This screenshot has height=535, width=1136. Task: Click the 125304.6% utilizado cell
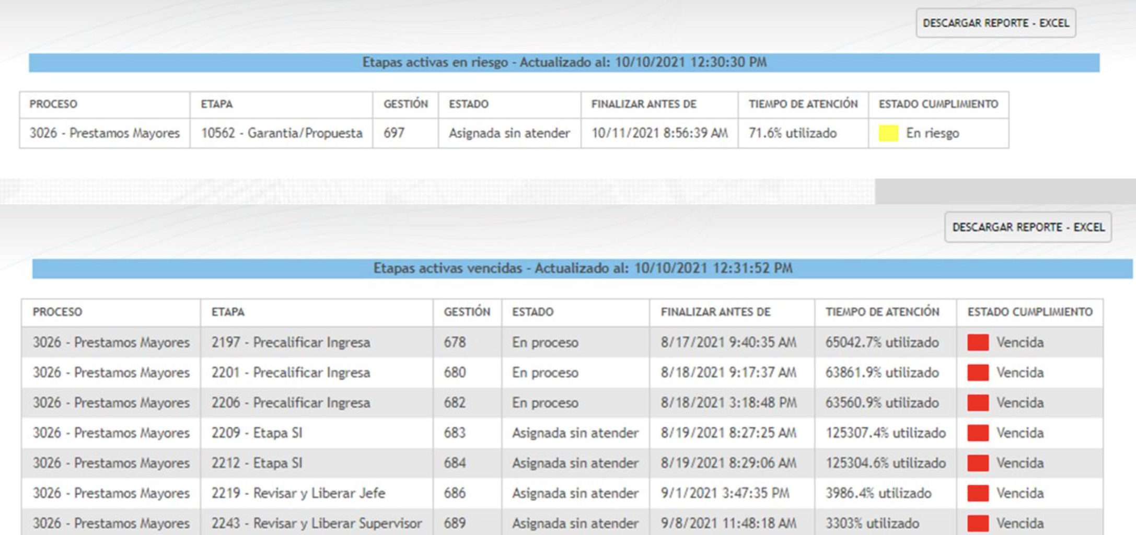(885, 463)
